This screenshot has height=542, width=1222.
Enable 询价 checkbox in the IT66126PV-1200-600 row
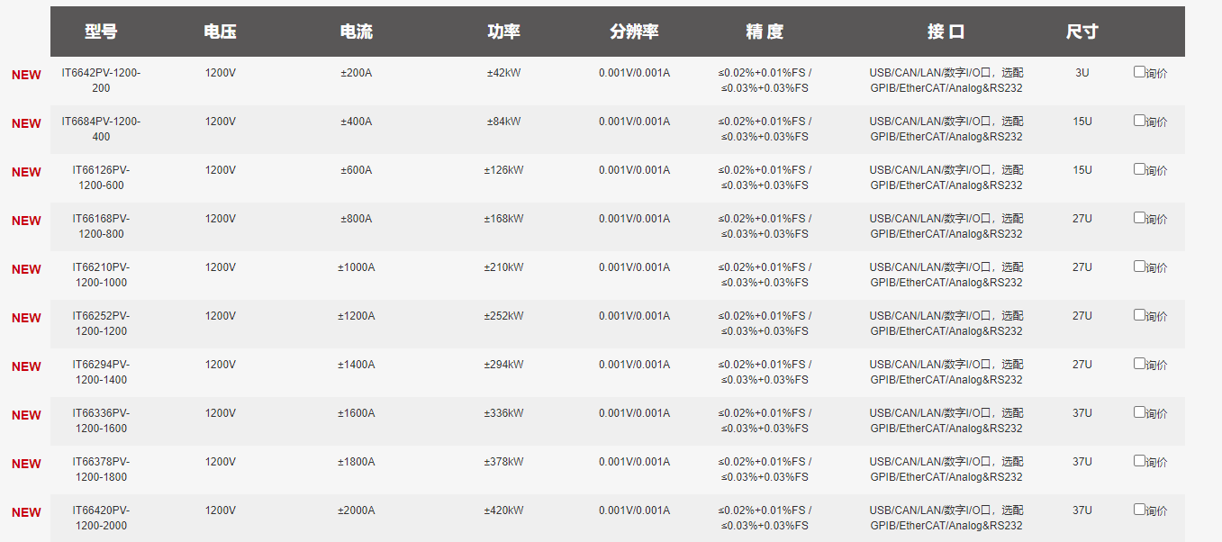[1139, 169]
